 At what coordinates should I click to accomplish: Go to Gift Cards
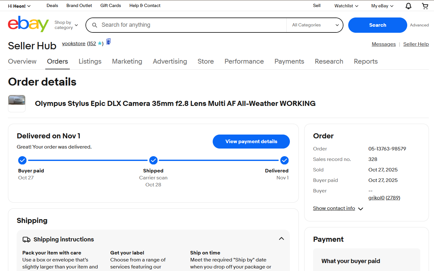point(111,5)
